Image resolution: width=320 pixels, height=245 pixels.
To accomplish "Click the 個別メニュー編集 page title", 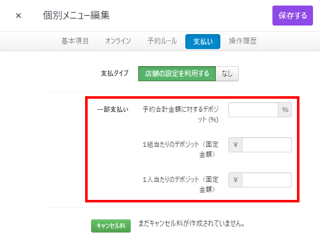I will click(x=76, y=16).
